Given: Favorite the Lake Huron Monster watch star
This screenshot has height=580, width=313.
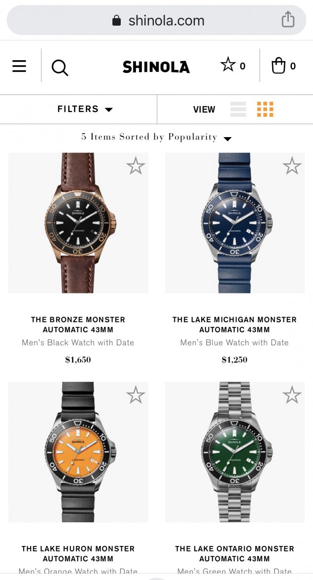Looking at the screenshot, I should pyautogui.click(x=136, y=395).
